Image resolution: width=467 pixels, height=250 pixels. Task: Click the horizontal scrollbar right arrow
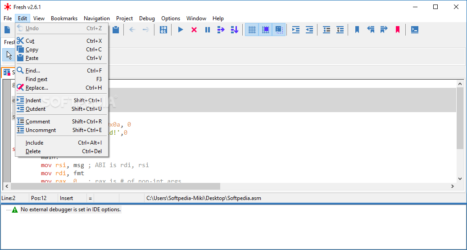coord(453,186)
